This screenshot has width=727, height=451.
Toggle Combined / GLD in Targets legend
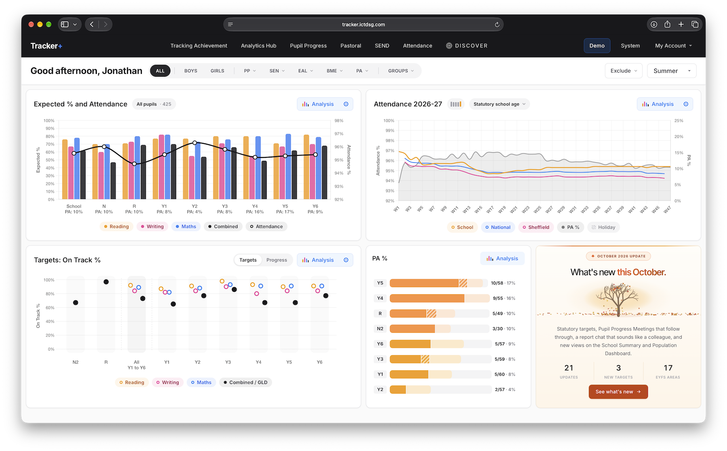coord(246,382)
